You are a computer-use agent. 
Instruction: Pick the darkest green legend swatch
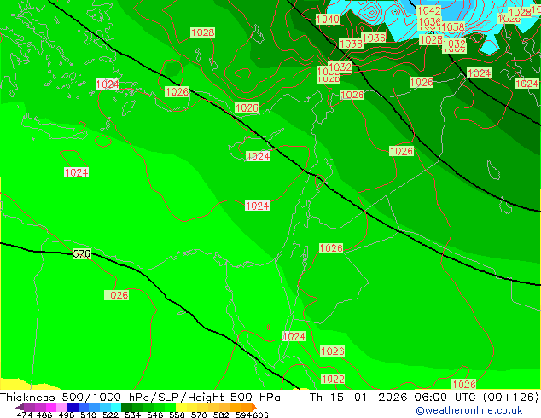point(126,407)
